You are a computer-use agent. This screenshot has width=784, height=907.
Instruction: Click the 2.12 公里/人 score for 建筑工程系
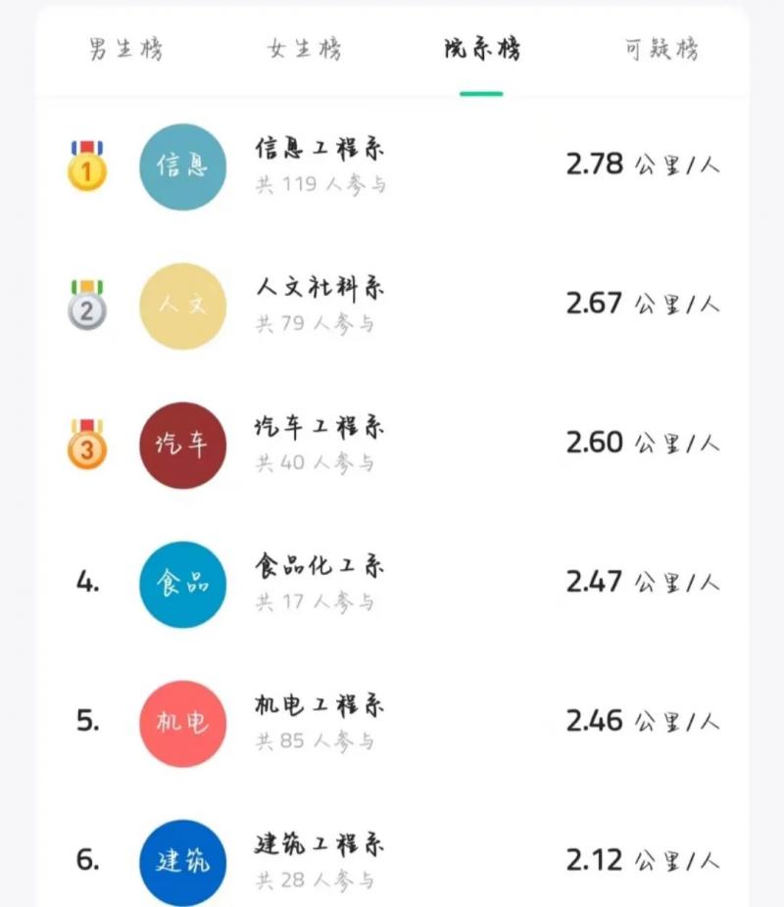coord(642,861)
